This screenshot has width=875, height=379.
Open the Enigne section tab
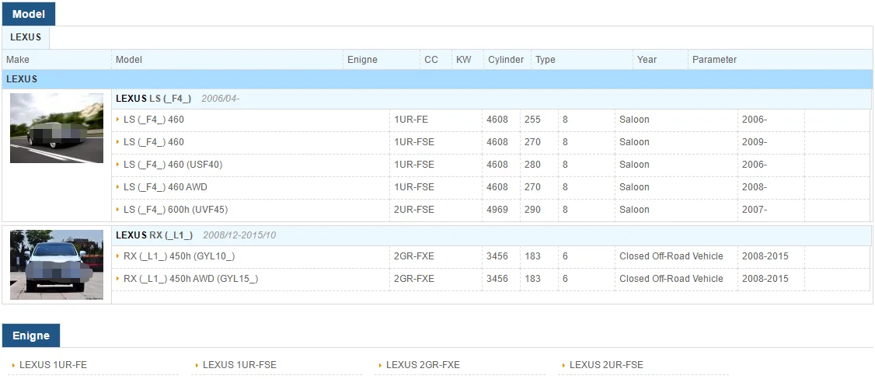point(31,336)
